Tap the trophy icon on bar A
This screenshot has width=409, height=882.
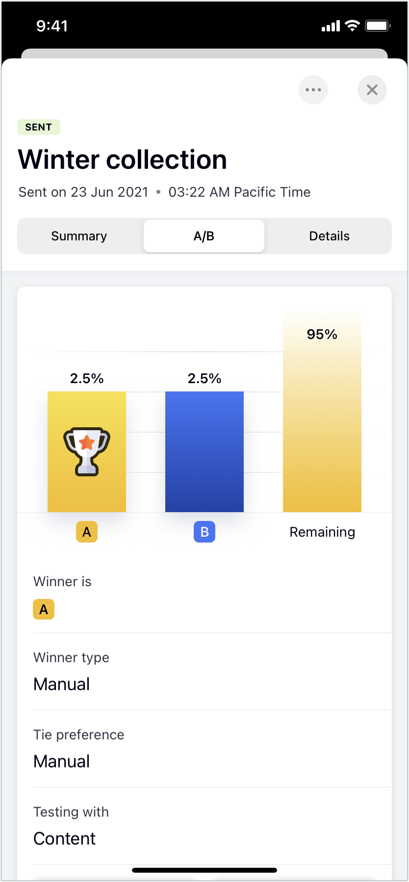point(87,451)
